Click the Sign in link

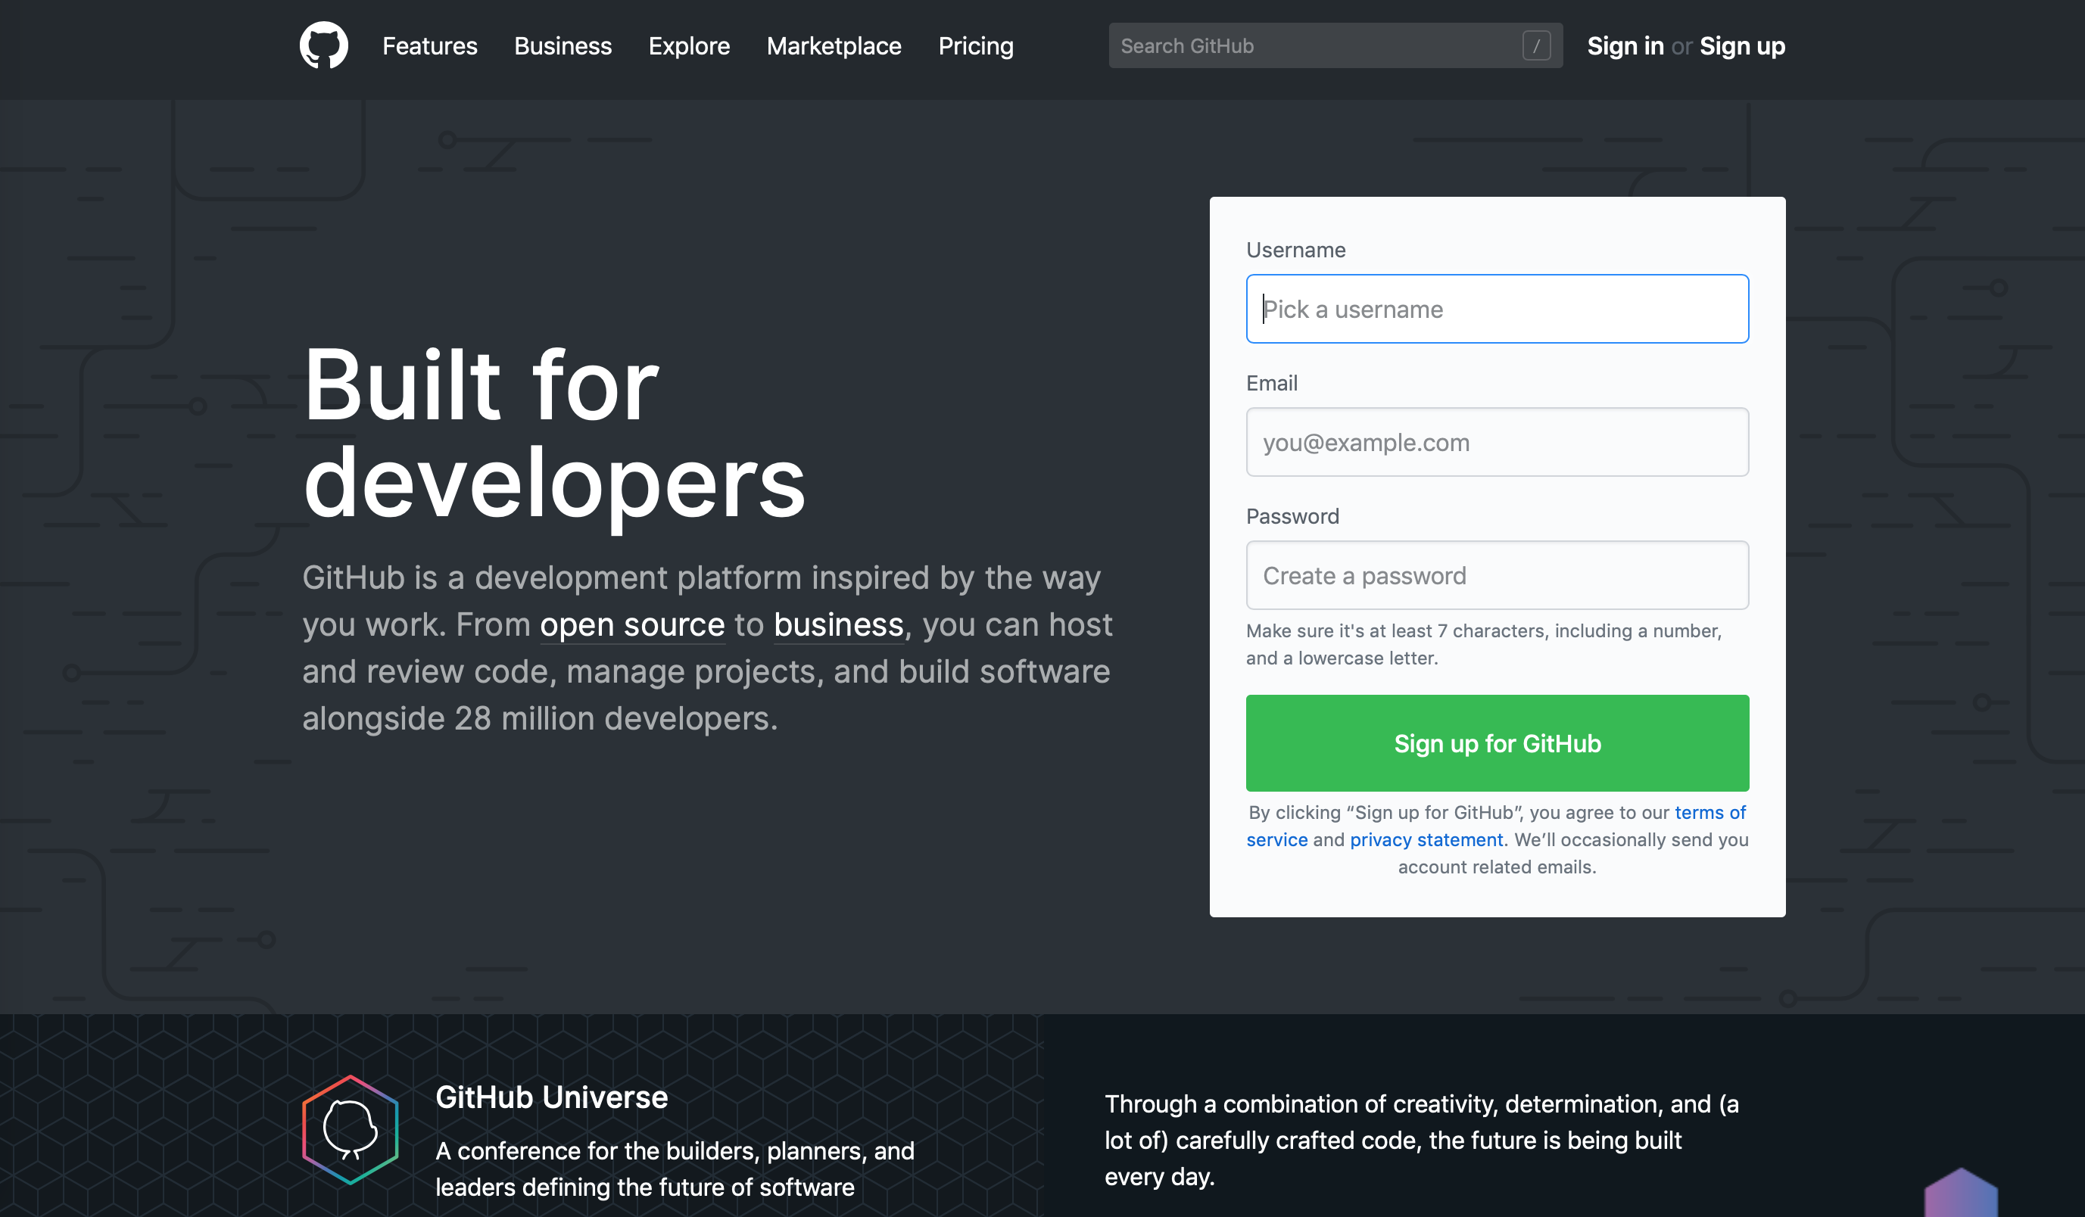point(1625,45)
